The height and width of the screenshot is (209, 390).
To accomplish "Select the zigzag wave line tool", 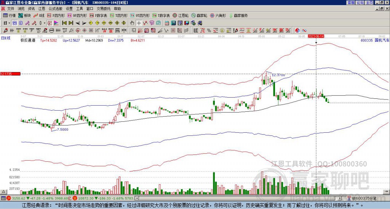I will (166, 31).
